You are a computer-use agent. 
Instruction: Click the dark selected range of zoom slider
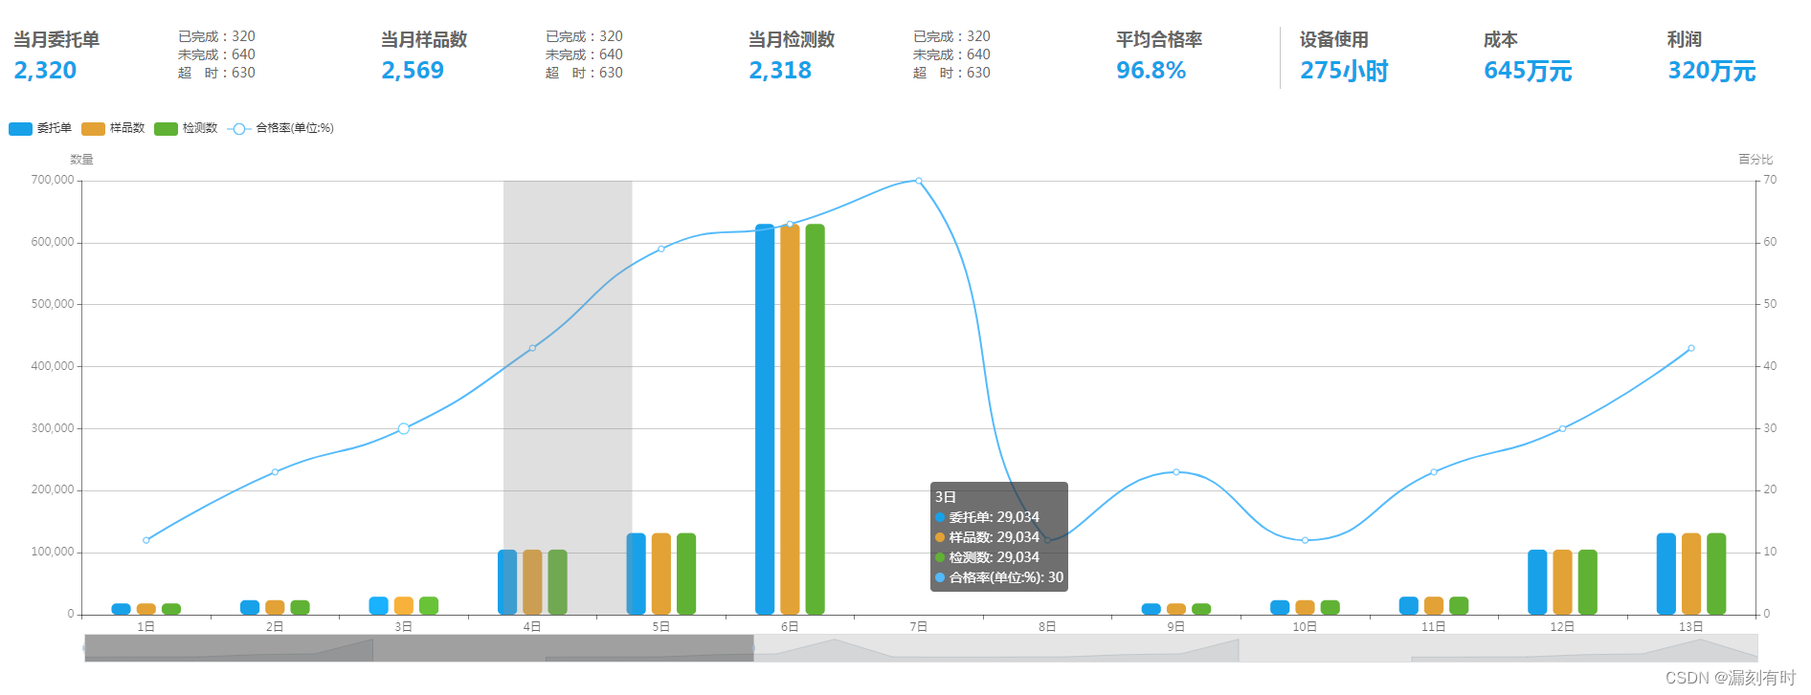coord(419,648)
